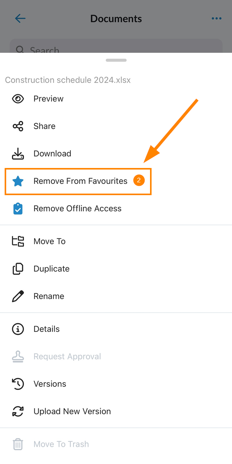Screen dimensions: 232x464
Task: Tap the Request Approval entry
Action: click(116, 356)
